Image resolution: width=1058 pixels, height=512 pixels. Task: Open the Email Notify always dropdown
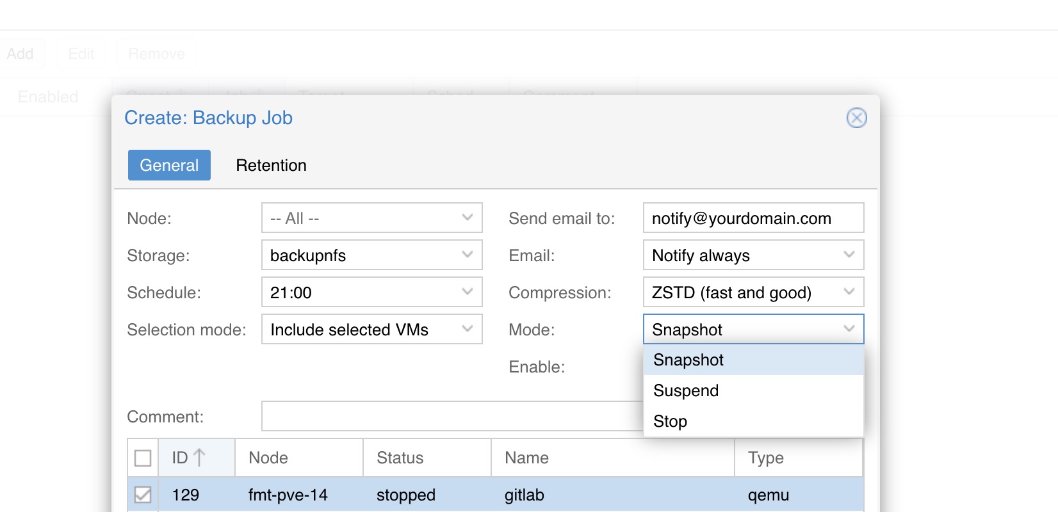pyautogui.click(x=849, y=255)
